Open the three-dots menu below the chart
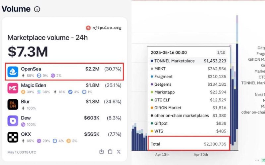265x165 pixels. pos(257,160)
